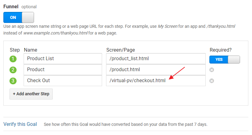Remove step 3 with the X icon
The image size is (252, 135).
pos(212,81)
